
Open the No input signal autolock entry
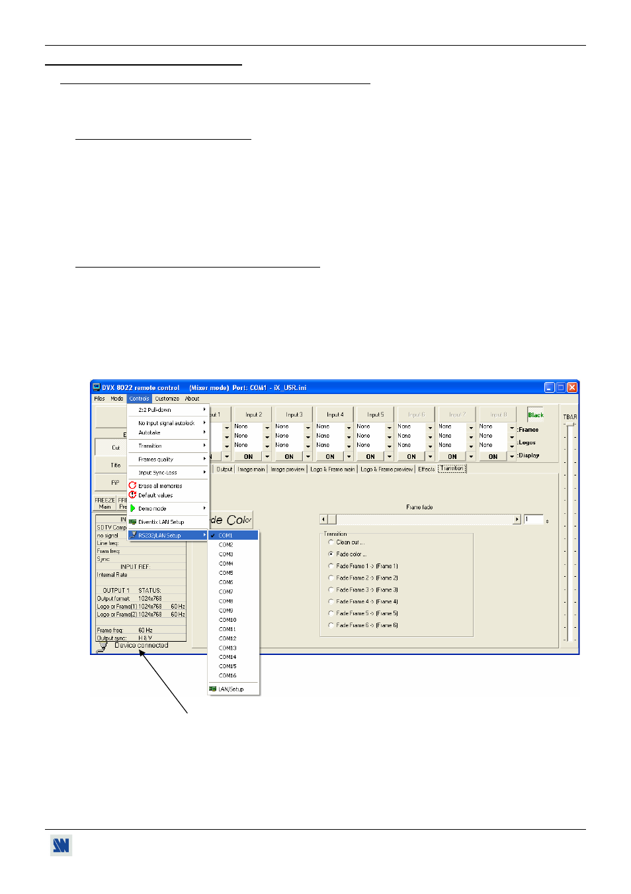click(x=168, y=423)
